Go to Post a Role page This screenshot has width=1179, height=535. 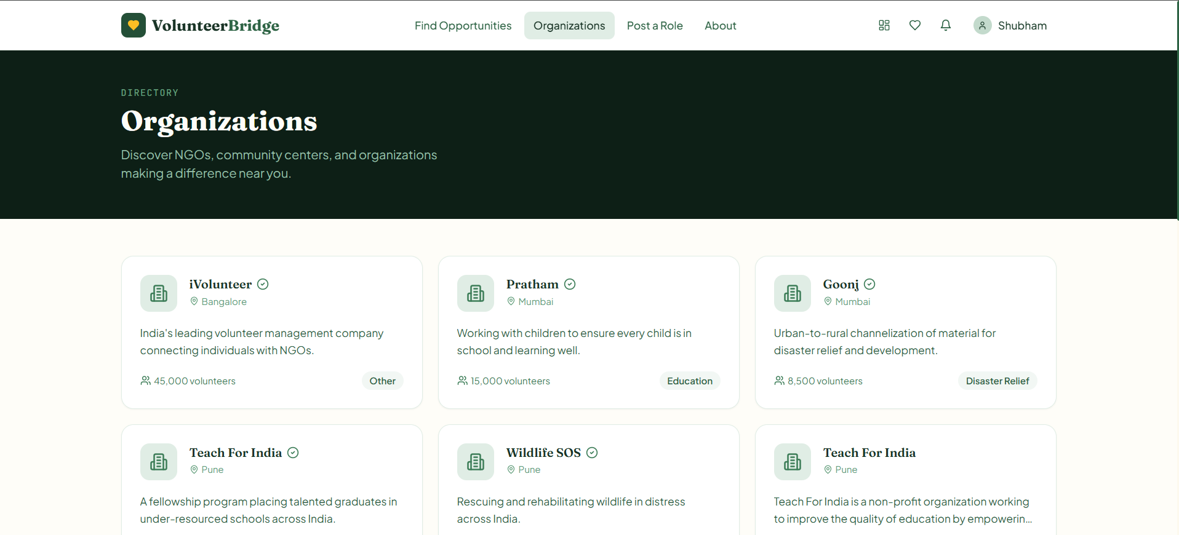(655, 26)
